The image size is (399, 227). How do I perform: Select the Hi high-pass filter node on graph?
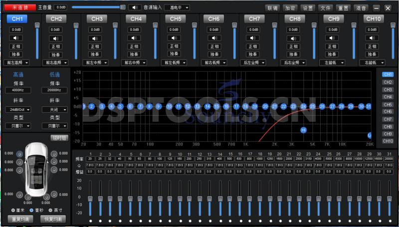(303, 130)
